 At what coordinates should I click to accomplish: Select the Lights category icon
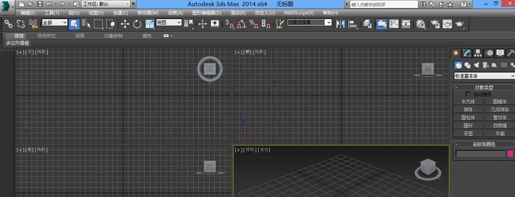click(x=476, y=65)
